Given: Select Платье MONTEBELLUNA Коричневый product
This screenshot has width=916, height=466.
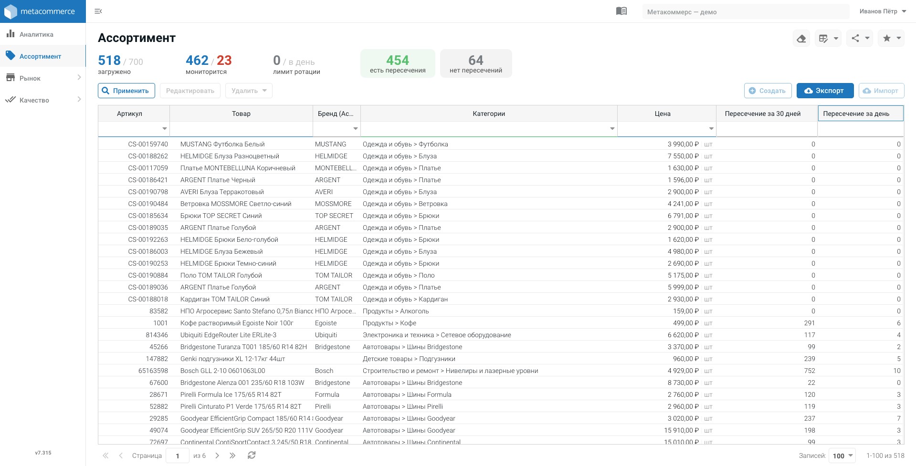Looking at the screenshot, I should [238, 168].
